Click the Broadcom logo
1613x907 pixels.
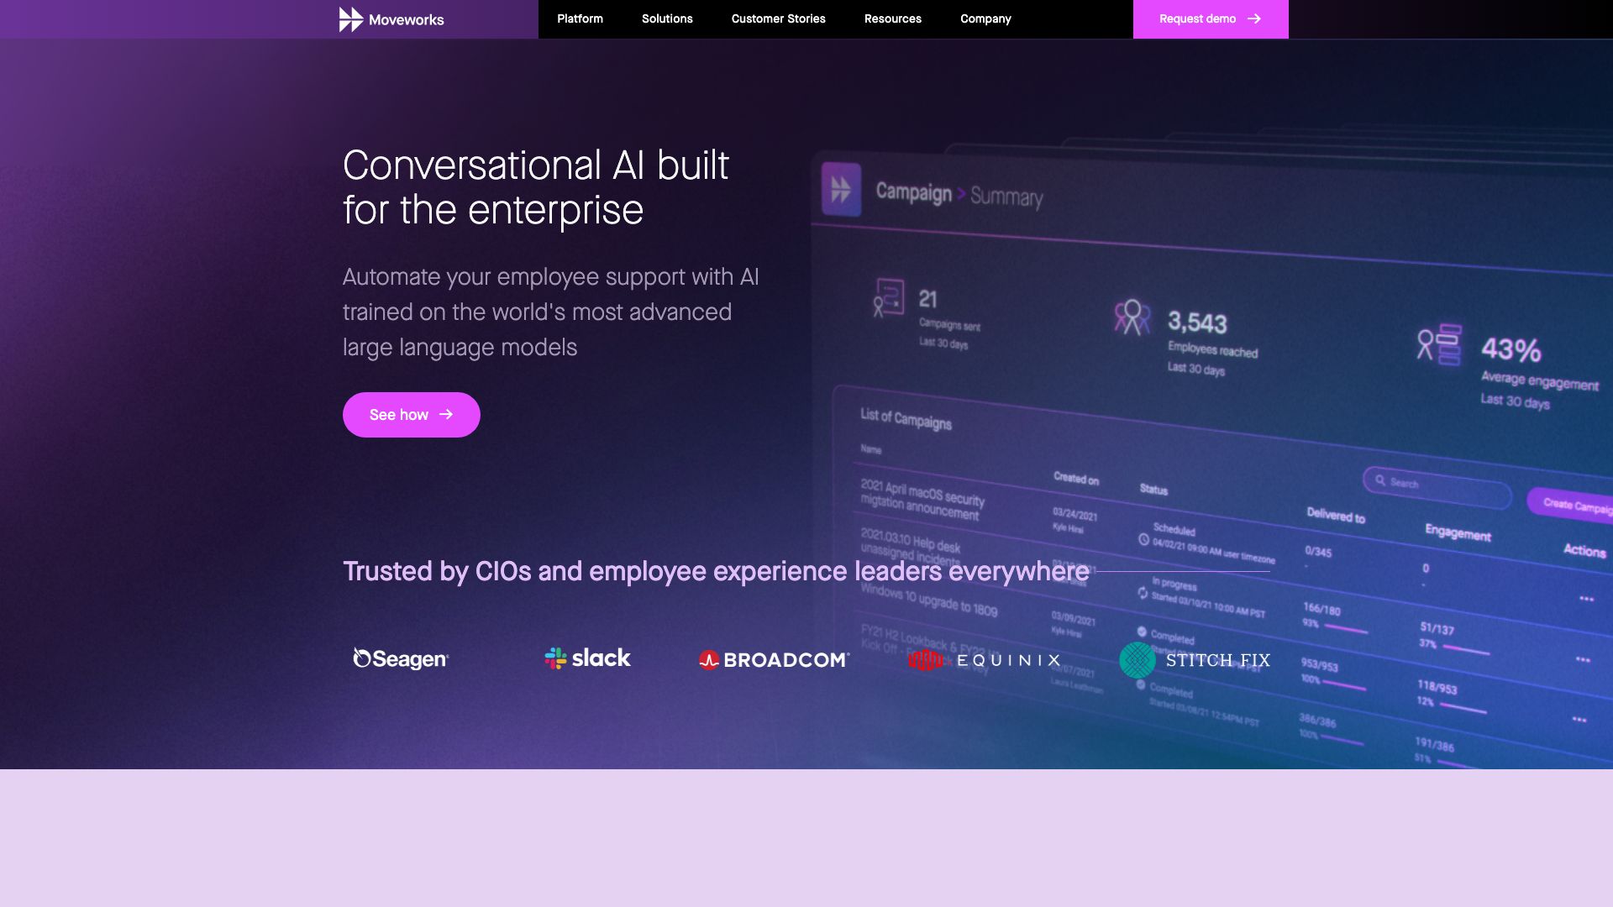point(774,660)
